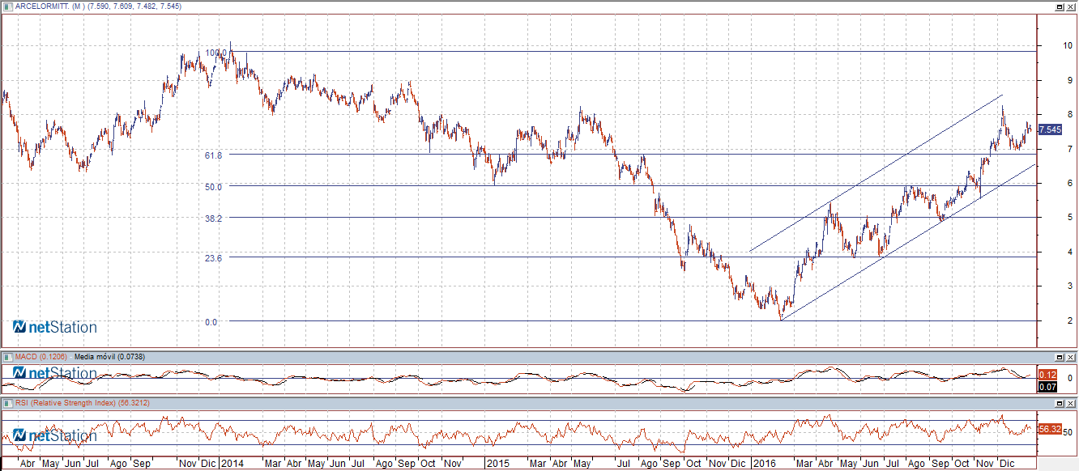
Task: Click the 23.6 Fibonacci level label
Action: (214, 257)
